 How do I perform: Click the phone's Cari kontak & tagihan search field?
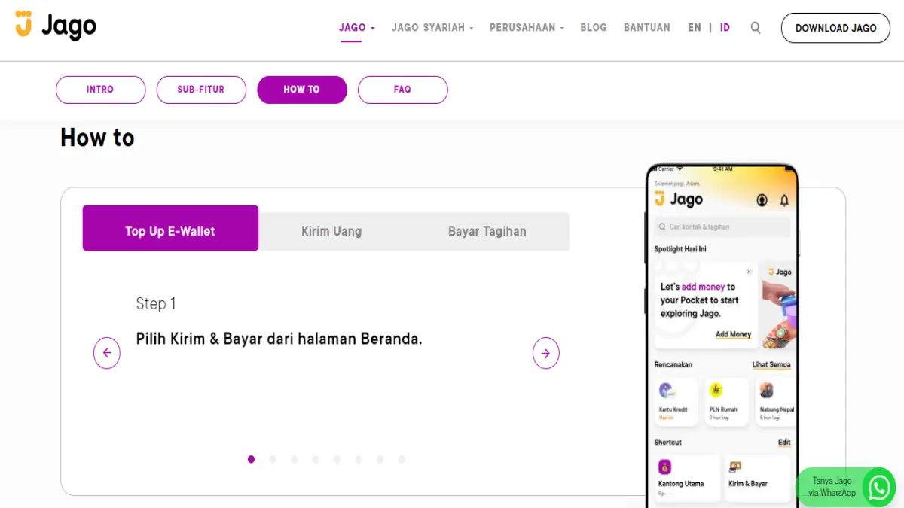tap(722, 227)
